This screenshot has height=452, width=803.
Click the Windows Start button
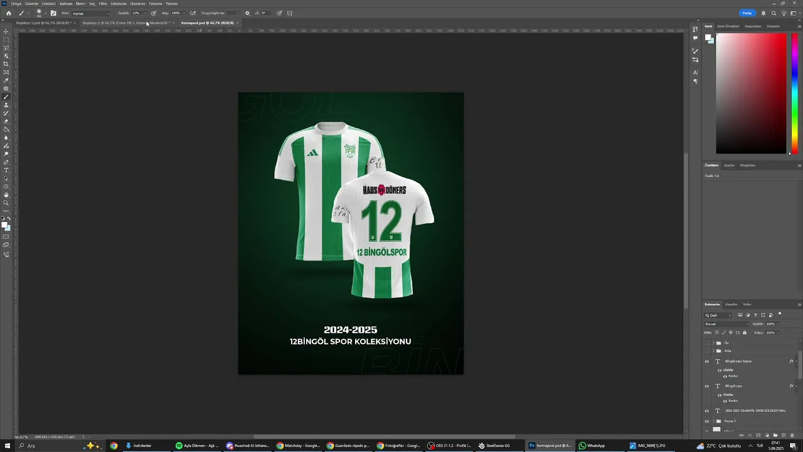(x=8, y=446)
